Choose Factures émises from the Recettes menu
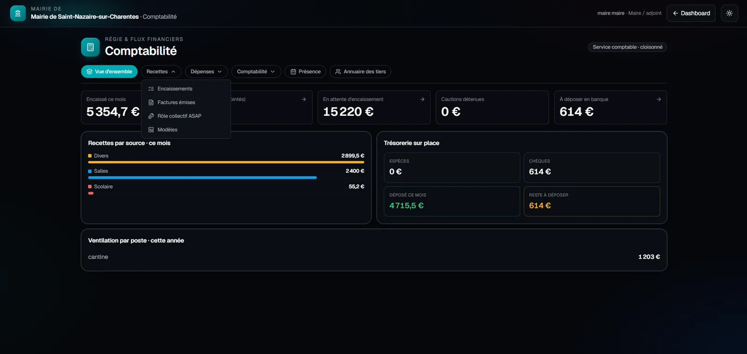 click(186, 102)
